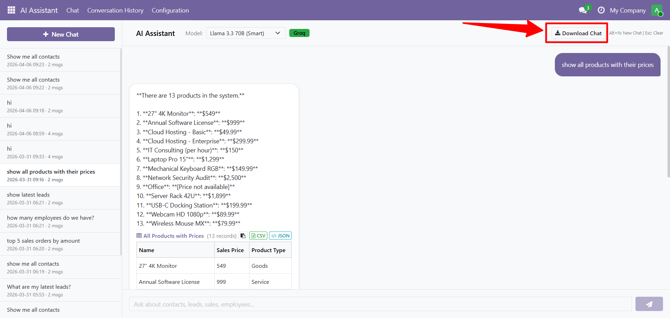Export table data with the JSON icon
670x318 pixels.
[280, 235]
